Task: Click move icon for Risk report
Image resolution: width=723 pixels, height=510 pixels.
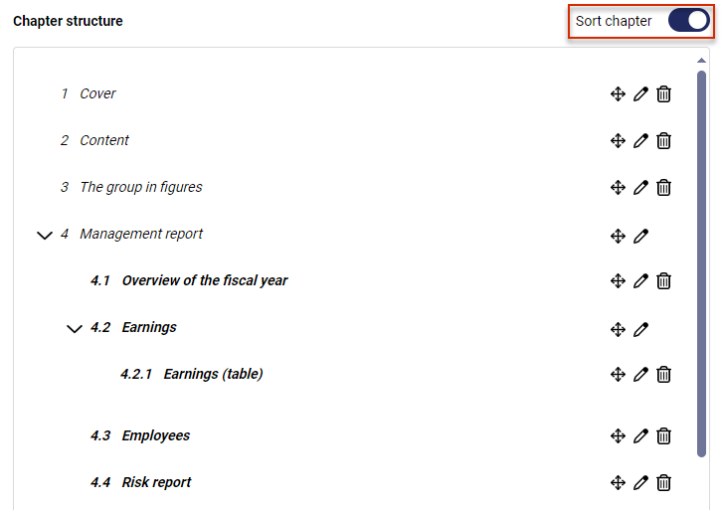Action: click(618, 483)
